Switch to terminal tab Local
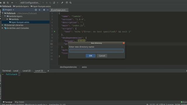The width and height of the screenshot is (187, 105). pyautogui.click(x=16, y=71)
